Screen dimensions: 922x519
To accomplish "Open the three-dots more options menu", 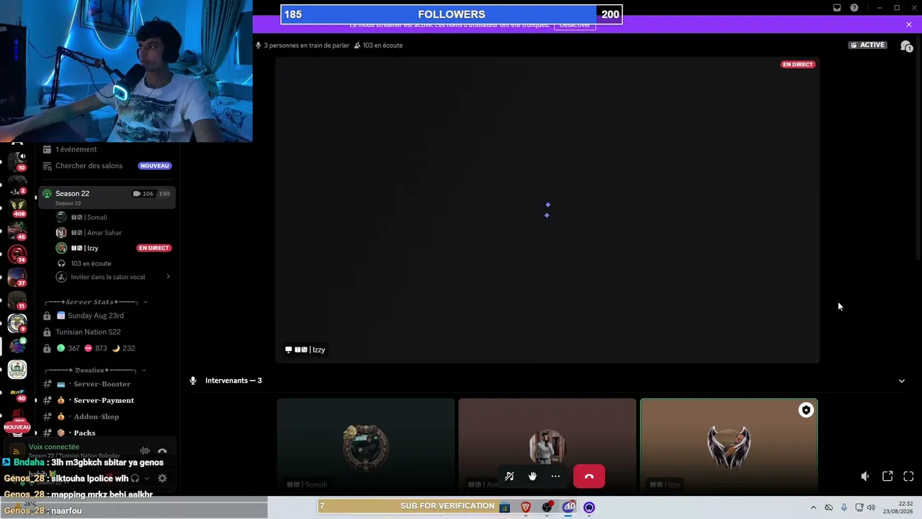I will (x=555, y=476).
